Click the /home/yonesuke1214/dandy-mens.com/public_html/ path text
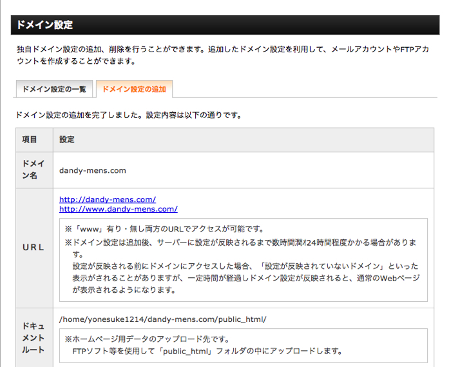 click(x=162, y=319)
